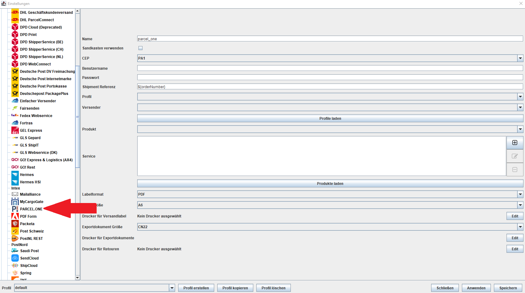Image resolution: width=525 pixels, height=293 pixels.
Task: Click the Packeta icon
Action: (15, 224)
